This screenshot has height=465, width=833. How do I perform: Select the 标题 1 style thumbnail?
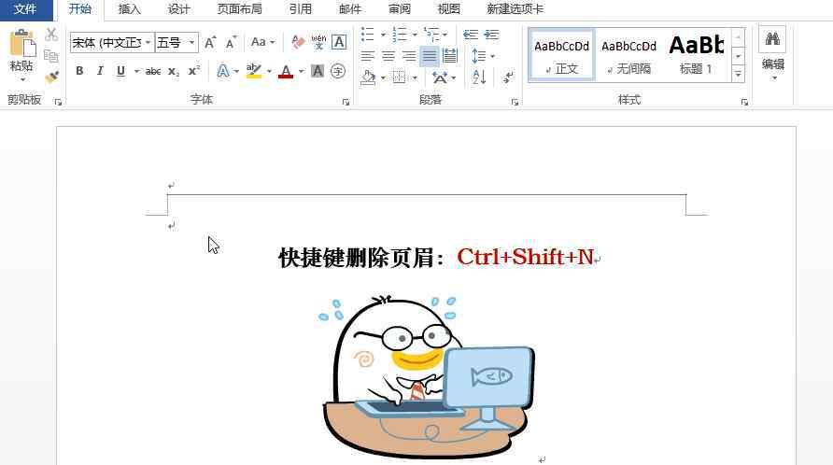pos(696,55)
